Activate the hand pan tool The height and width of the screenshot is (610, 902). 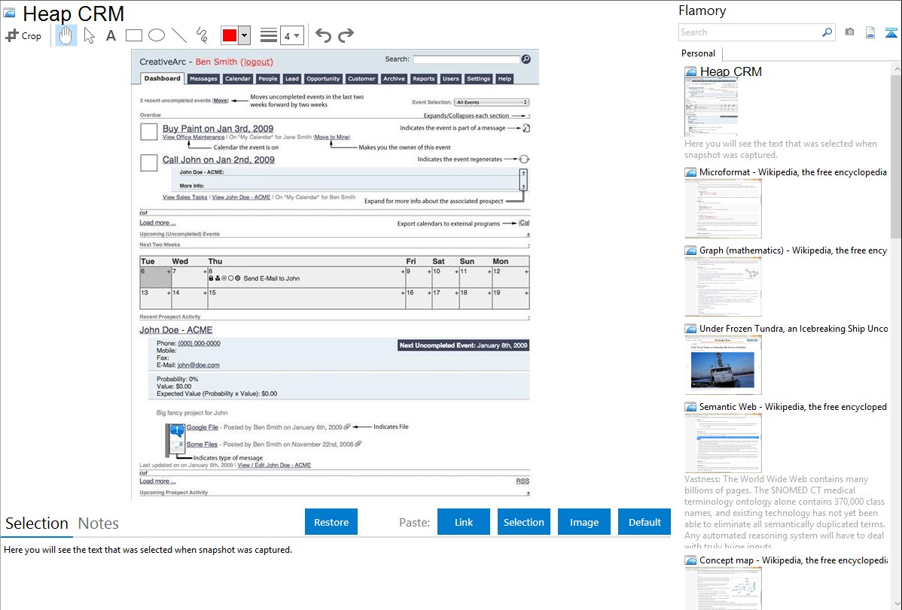66,35
